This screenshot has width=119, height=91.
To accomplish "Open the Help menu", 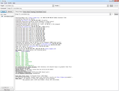I will point(14,3).
